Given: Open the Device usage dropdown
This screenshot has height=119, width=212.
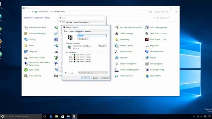Looking at the screenshot, I should coord(93,73).
